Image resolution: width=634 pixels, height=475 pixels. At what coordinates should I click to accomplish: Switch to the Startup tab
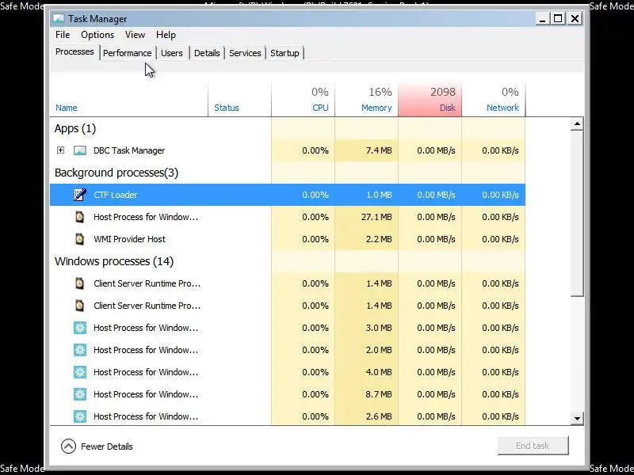pyautogui.click(x=285, y=53)
